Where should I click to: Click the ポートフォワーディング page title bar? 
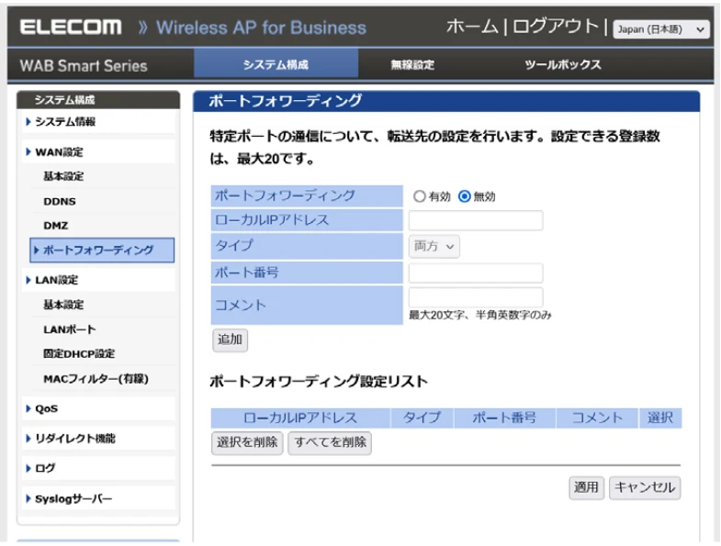(446, 101)
